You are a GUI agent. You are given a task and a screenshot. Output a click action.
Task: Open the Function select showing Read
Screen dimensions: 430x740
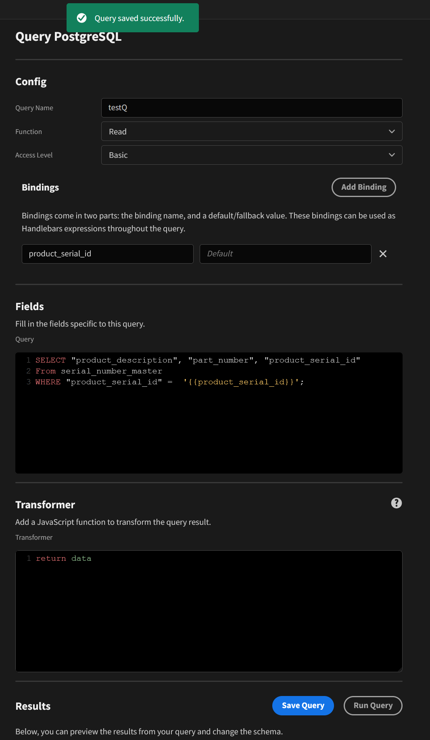pyautogui.click(x=252, y=132)
